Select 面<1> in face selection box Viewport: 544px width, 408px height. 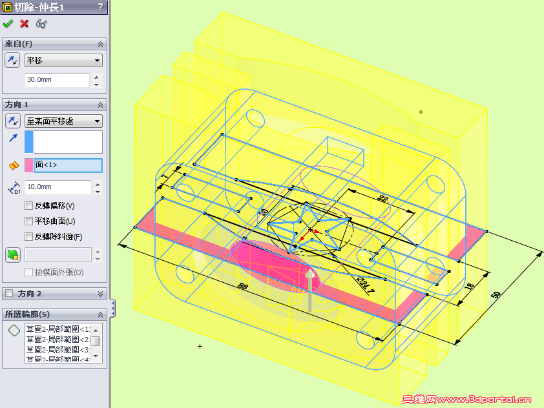click(68, 165)
